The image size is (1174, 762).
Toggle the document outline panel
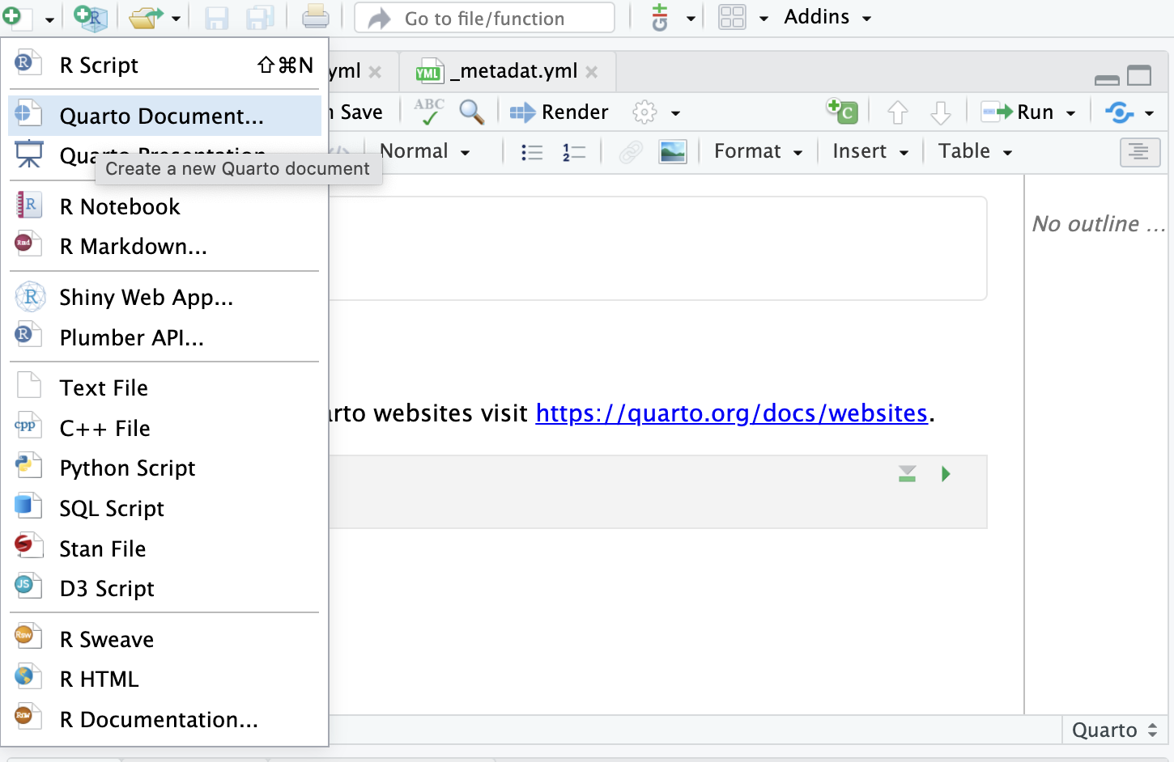1139,152
